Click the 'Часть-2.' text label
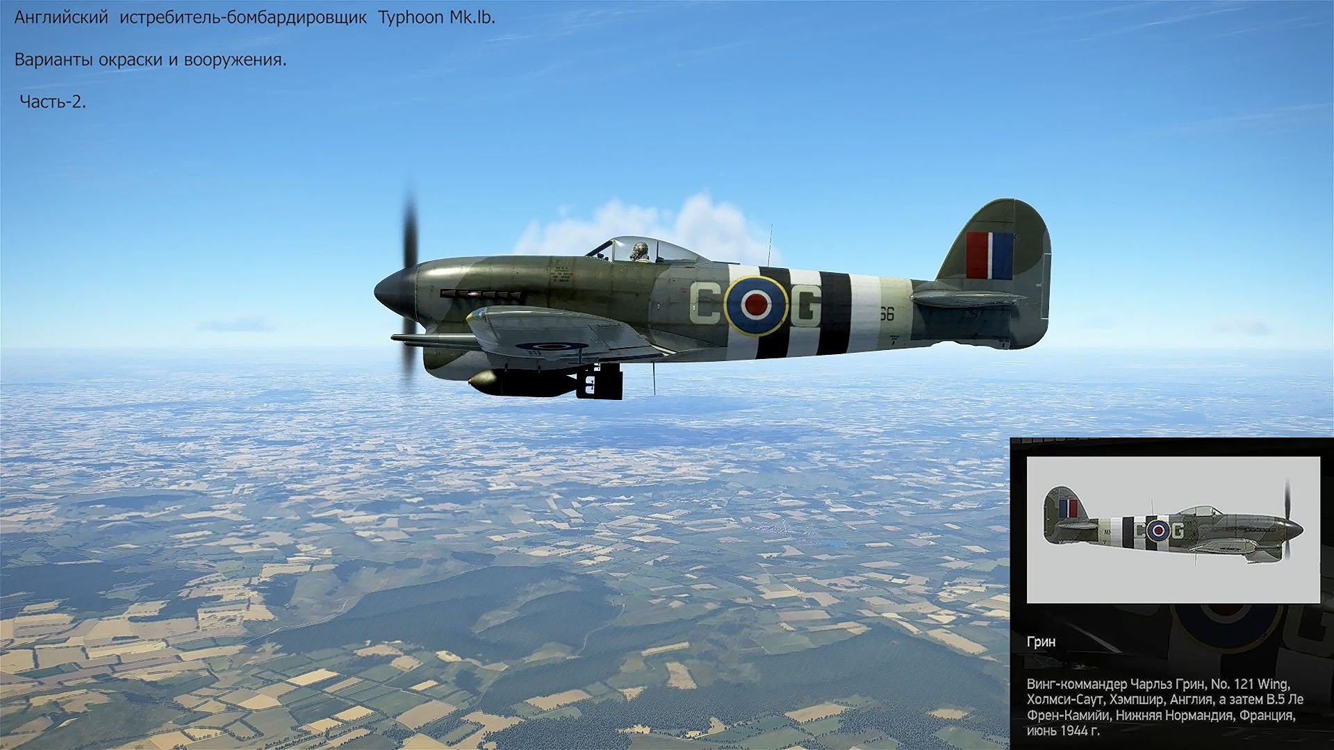1334x750 pixels. pos(53,101)
